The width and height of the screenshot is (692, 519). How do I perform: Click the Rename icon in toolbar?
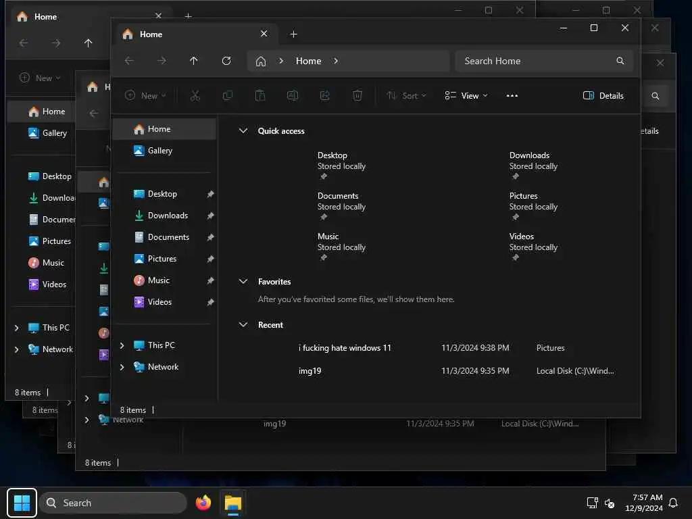tap(293, 96)
